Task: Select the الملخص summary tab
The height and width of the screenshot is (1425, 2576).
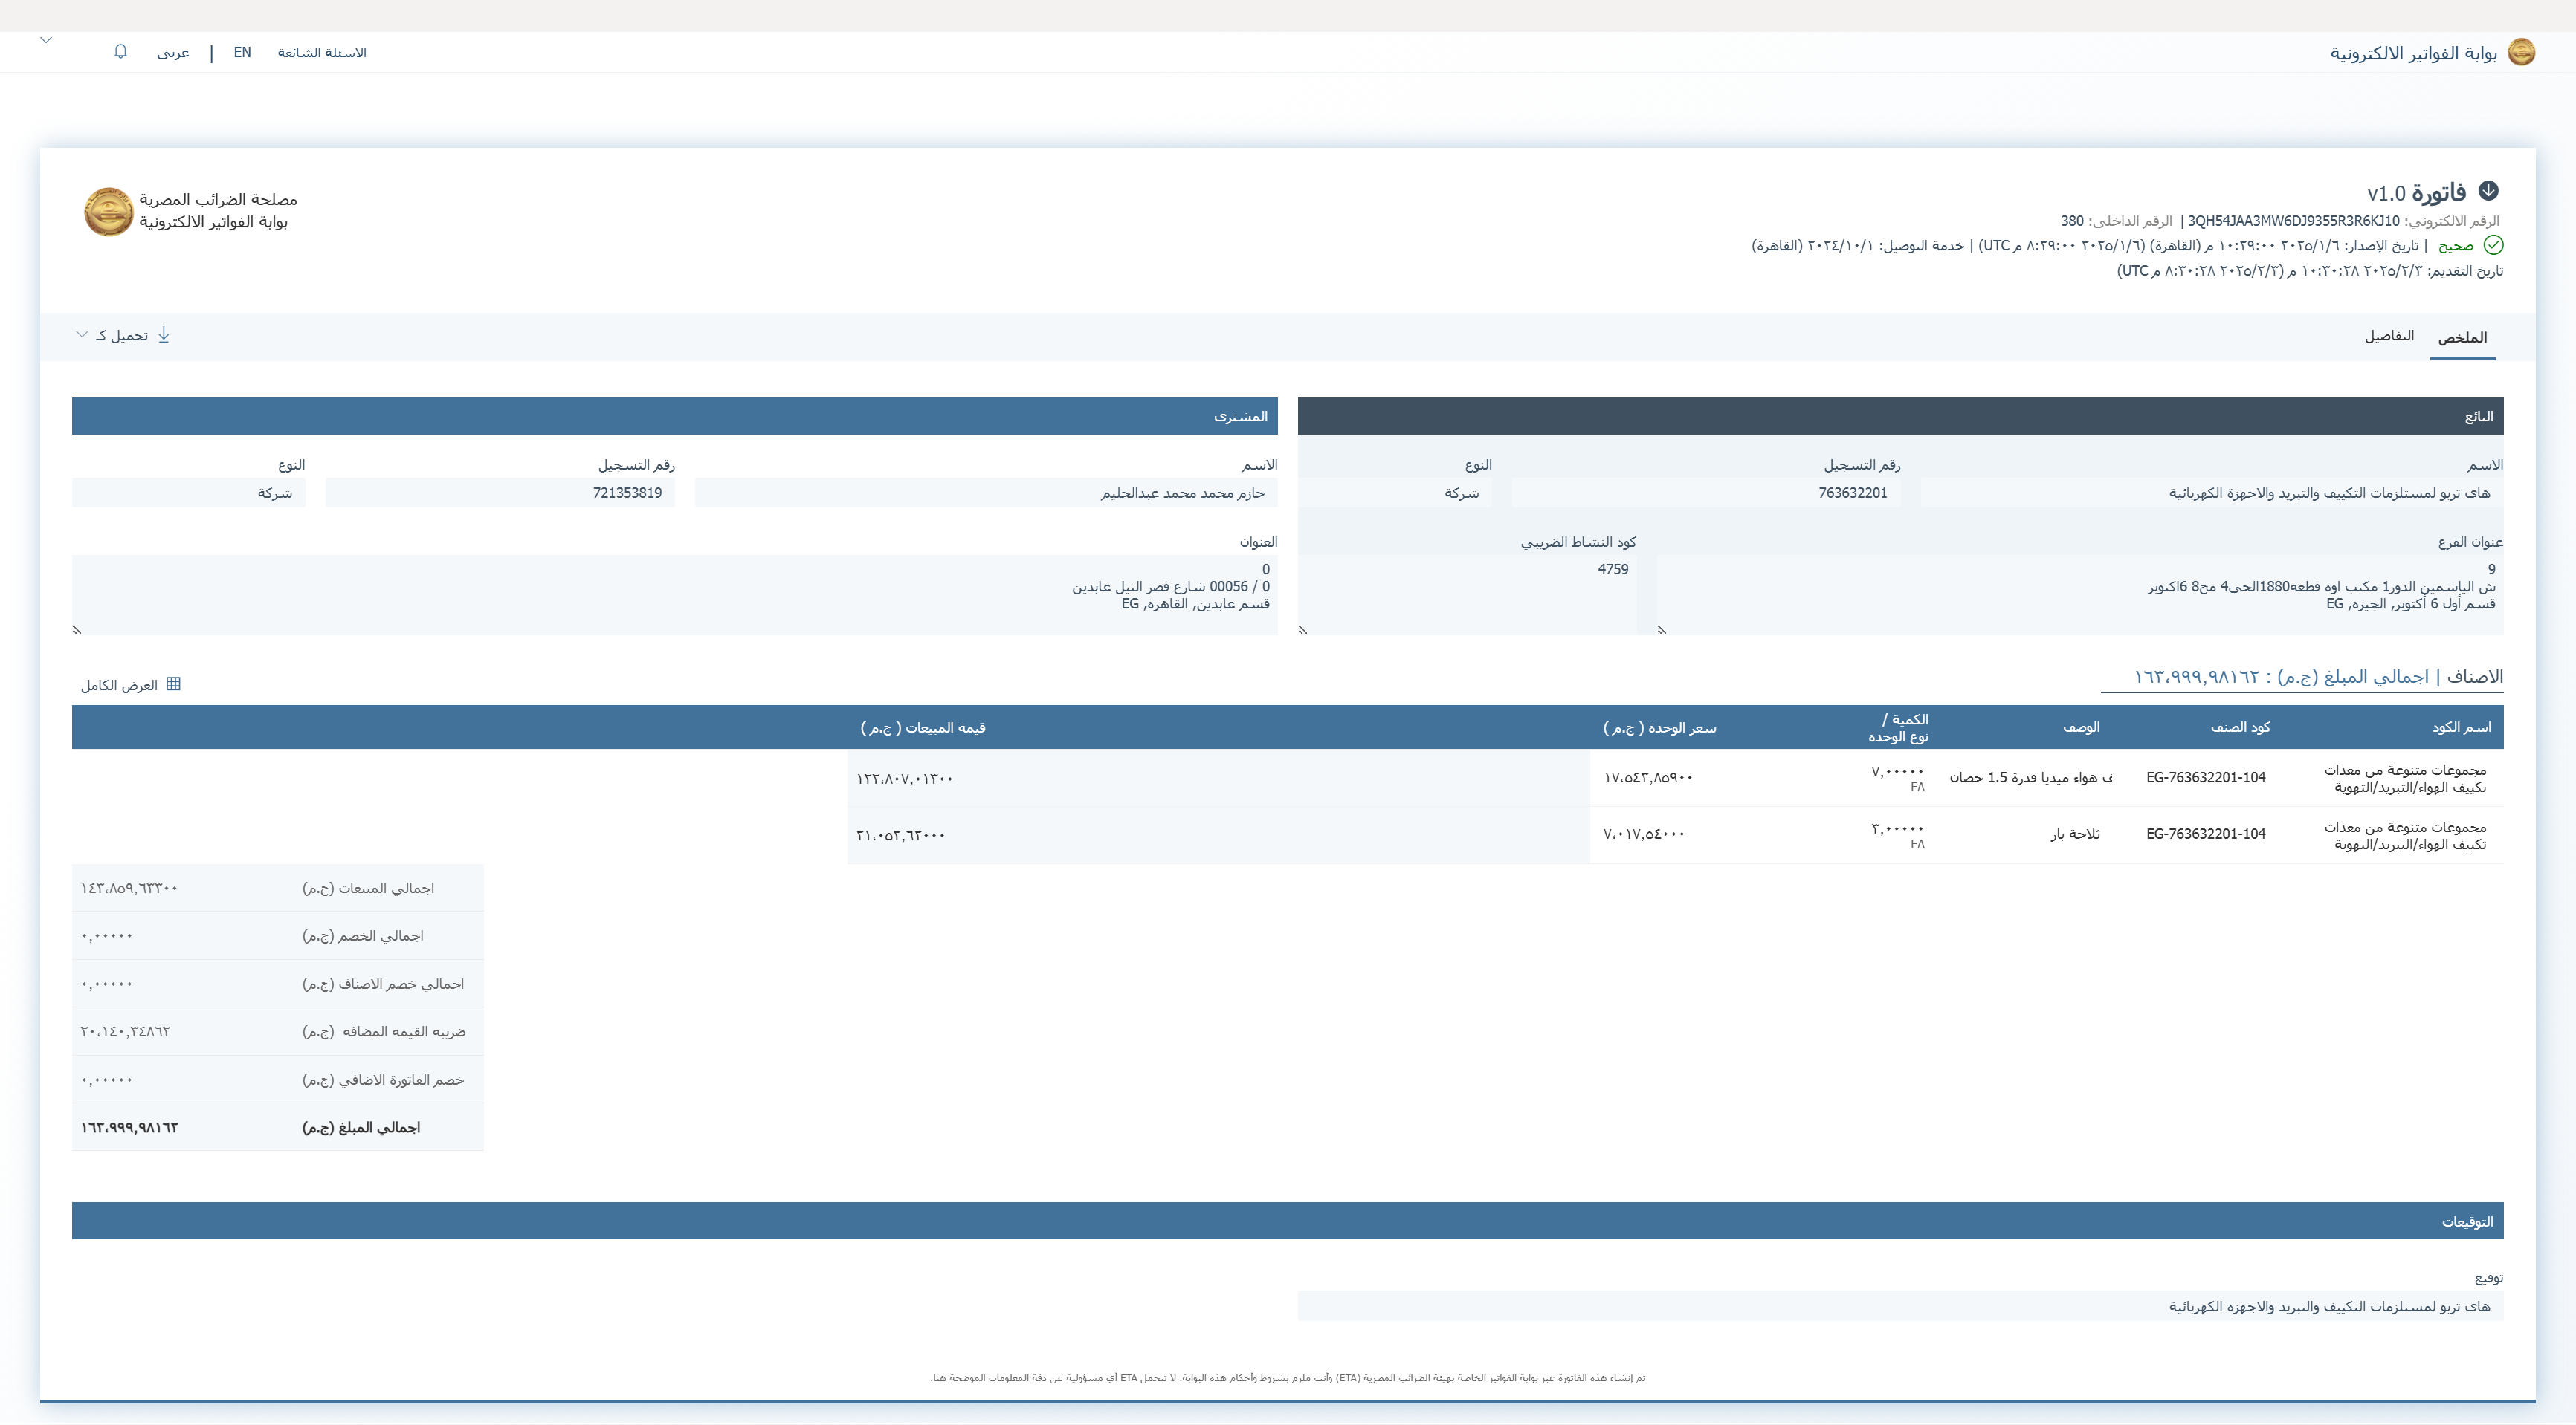Action: point(2462,338)
